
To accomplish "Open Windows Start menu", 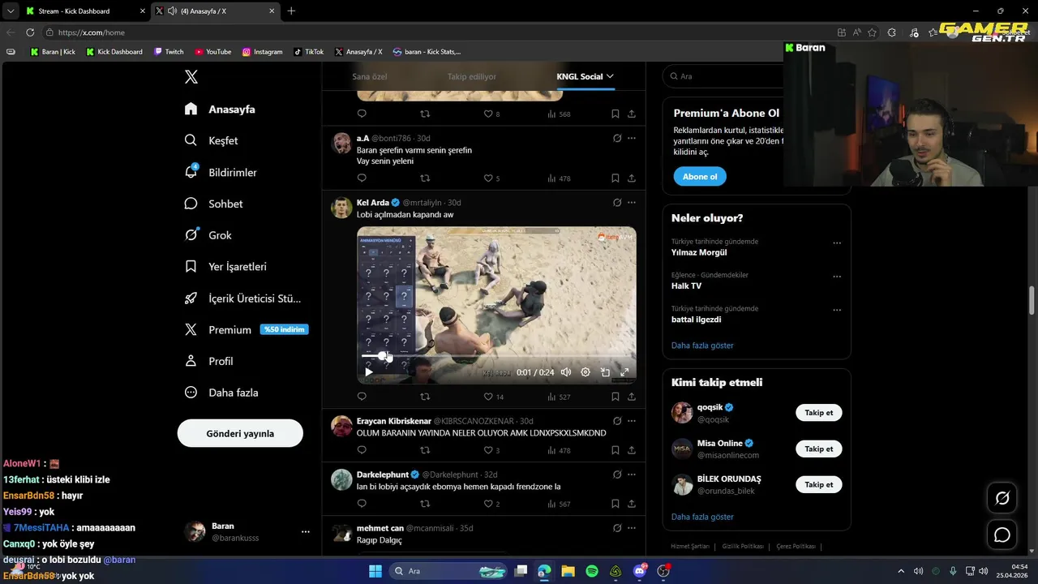I will click(x=375, y=571).
